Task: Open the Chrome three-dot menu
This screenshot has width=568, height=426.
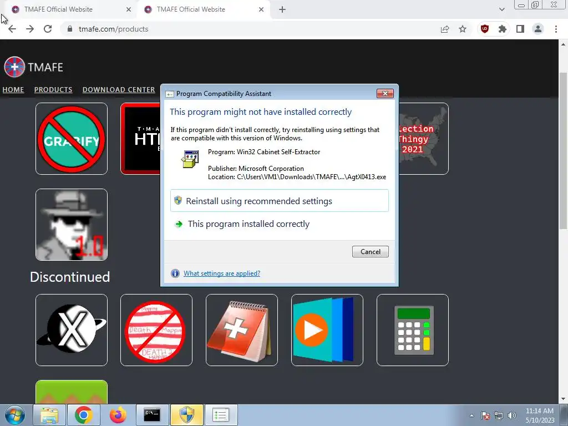Action: [556, 29]
